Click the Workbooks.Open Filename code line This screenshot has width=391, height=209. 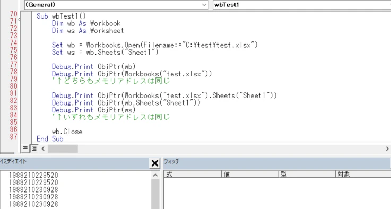click(154, 45)
